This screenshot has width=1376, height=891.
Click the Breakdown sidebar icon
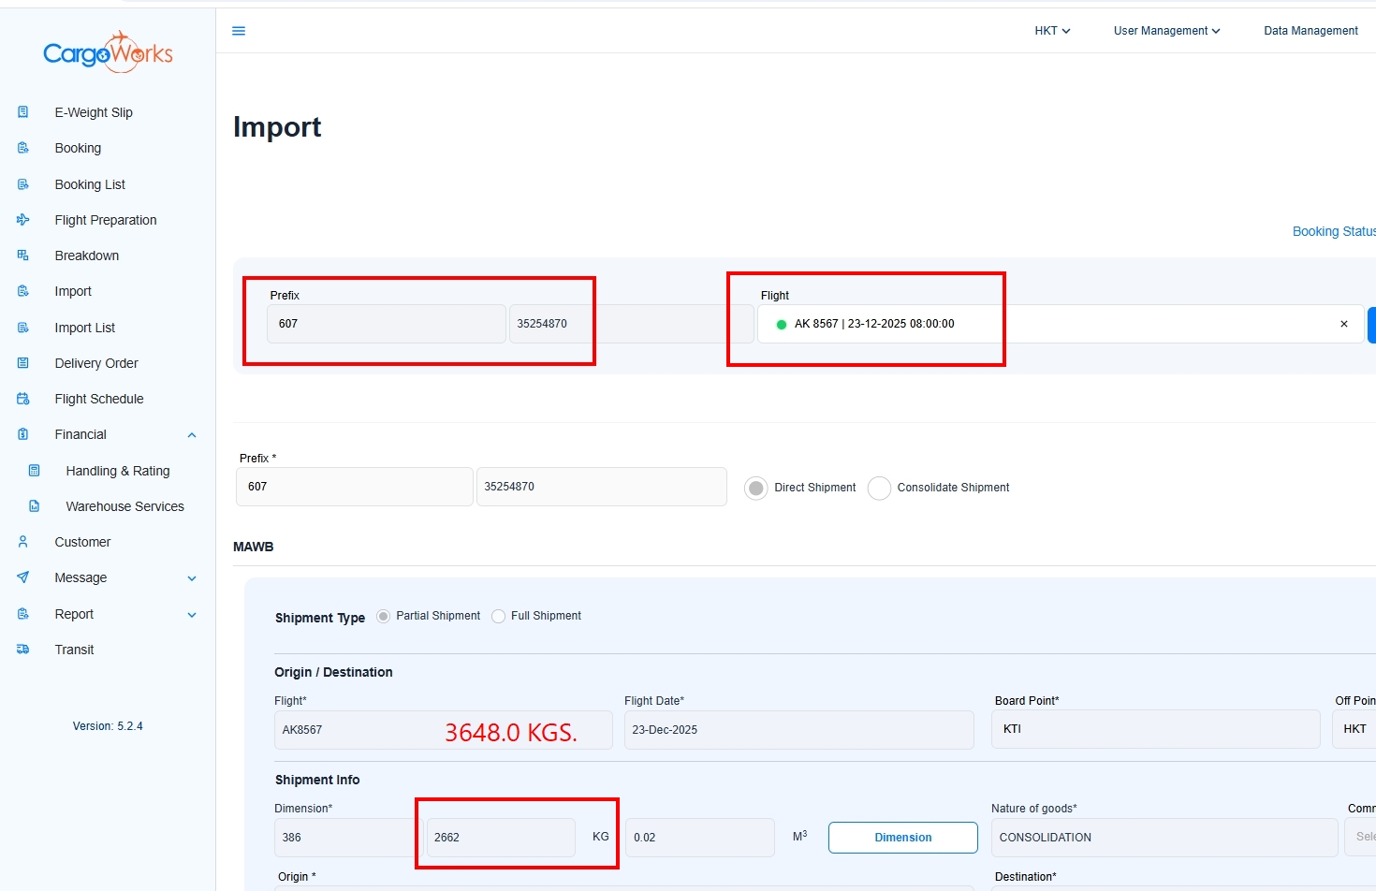coord(23,256)
